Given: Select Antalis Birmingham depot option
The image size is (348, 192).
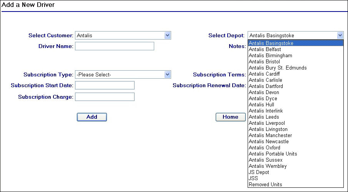Looking at the screenshot, I should click(x=296, y=55).
